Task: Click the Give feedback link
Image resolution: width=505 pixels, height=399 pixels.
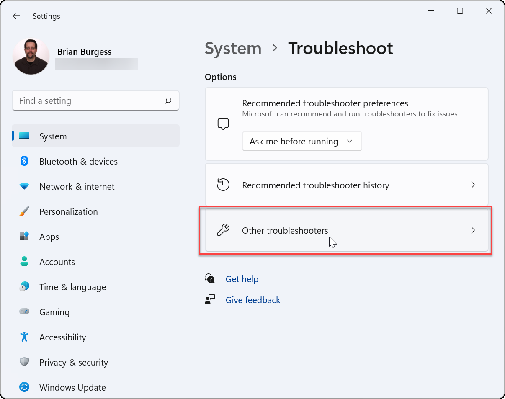Action: click(x=252, y=300)
